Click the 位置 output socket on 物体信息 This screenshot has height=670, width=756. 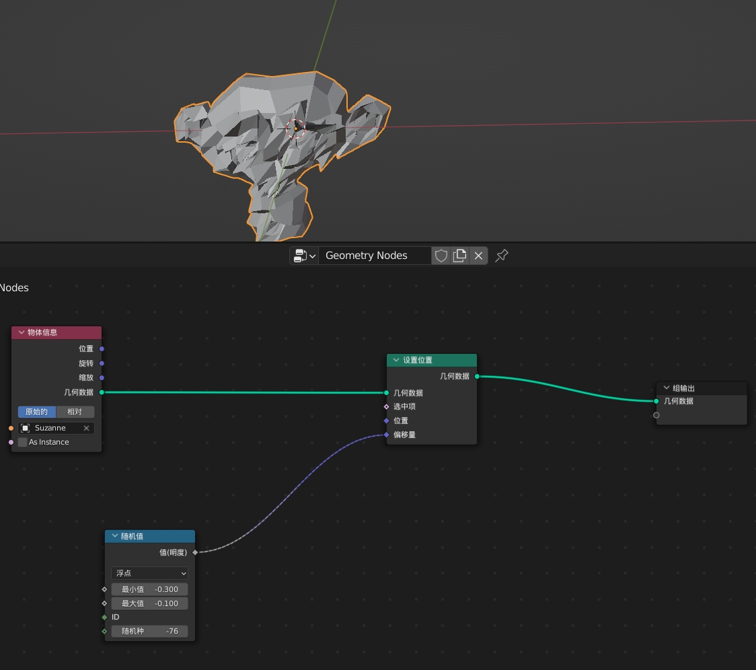click(x=102, y=348)
